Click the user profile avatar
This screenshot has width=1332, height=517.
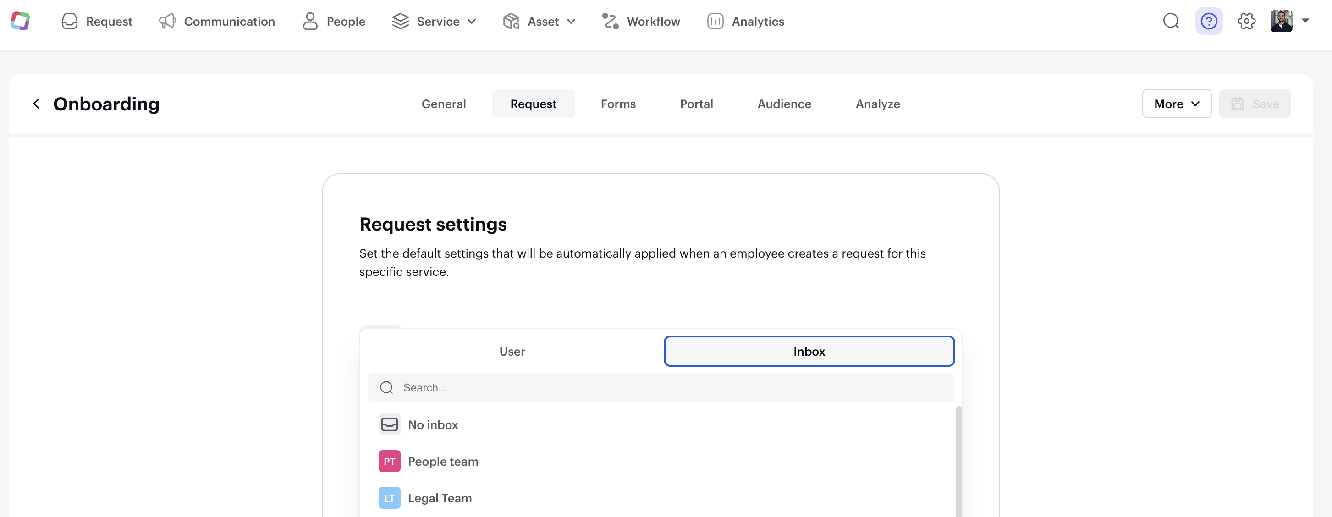coord(1281,21)
